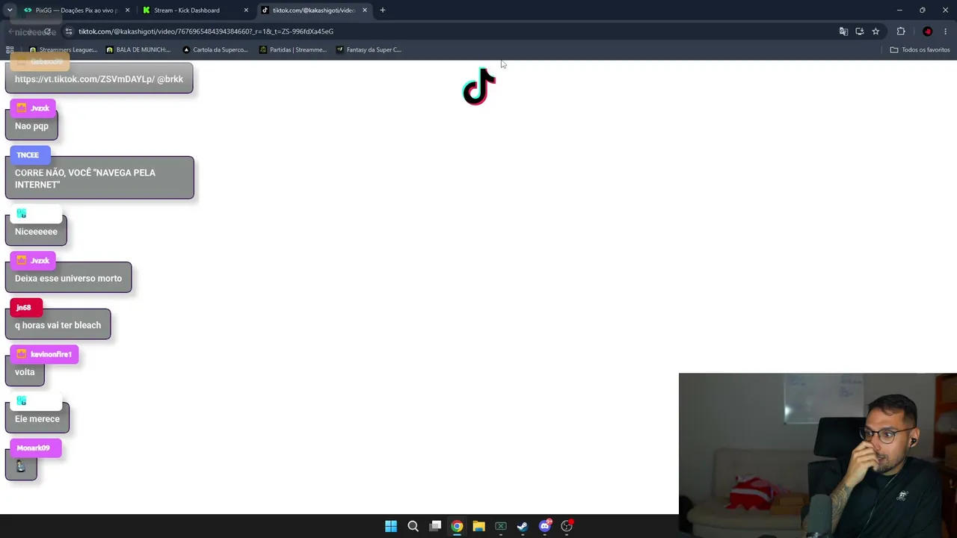This screenshot has width=957, height=538.
Task: Open OBS Studio from the taskbar
Action: (x=567, y=526)
